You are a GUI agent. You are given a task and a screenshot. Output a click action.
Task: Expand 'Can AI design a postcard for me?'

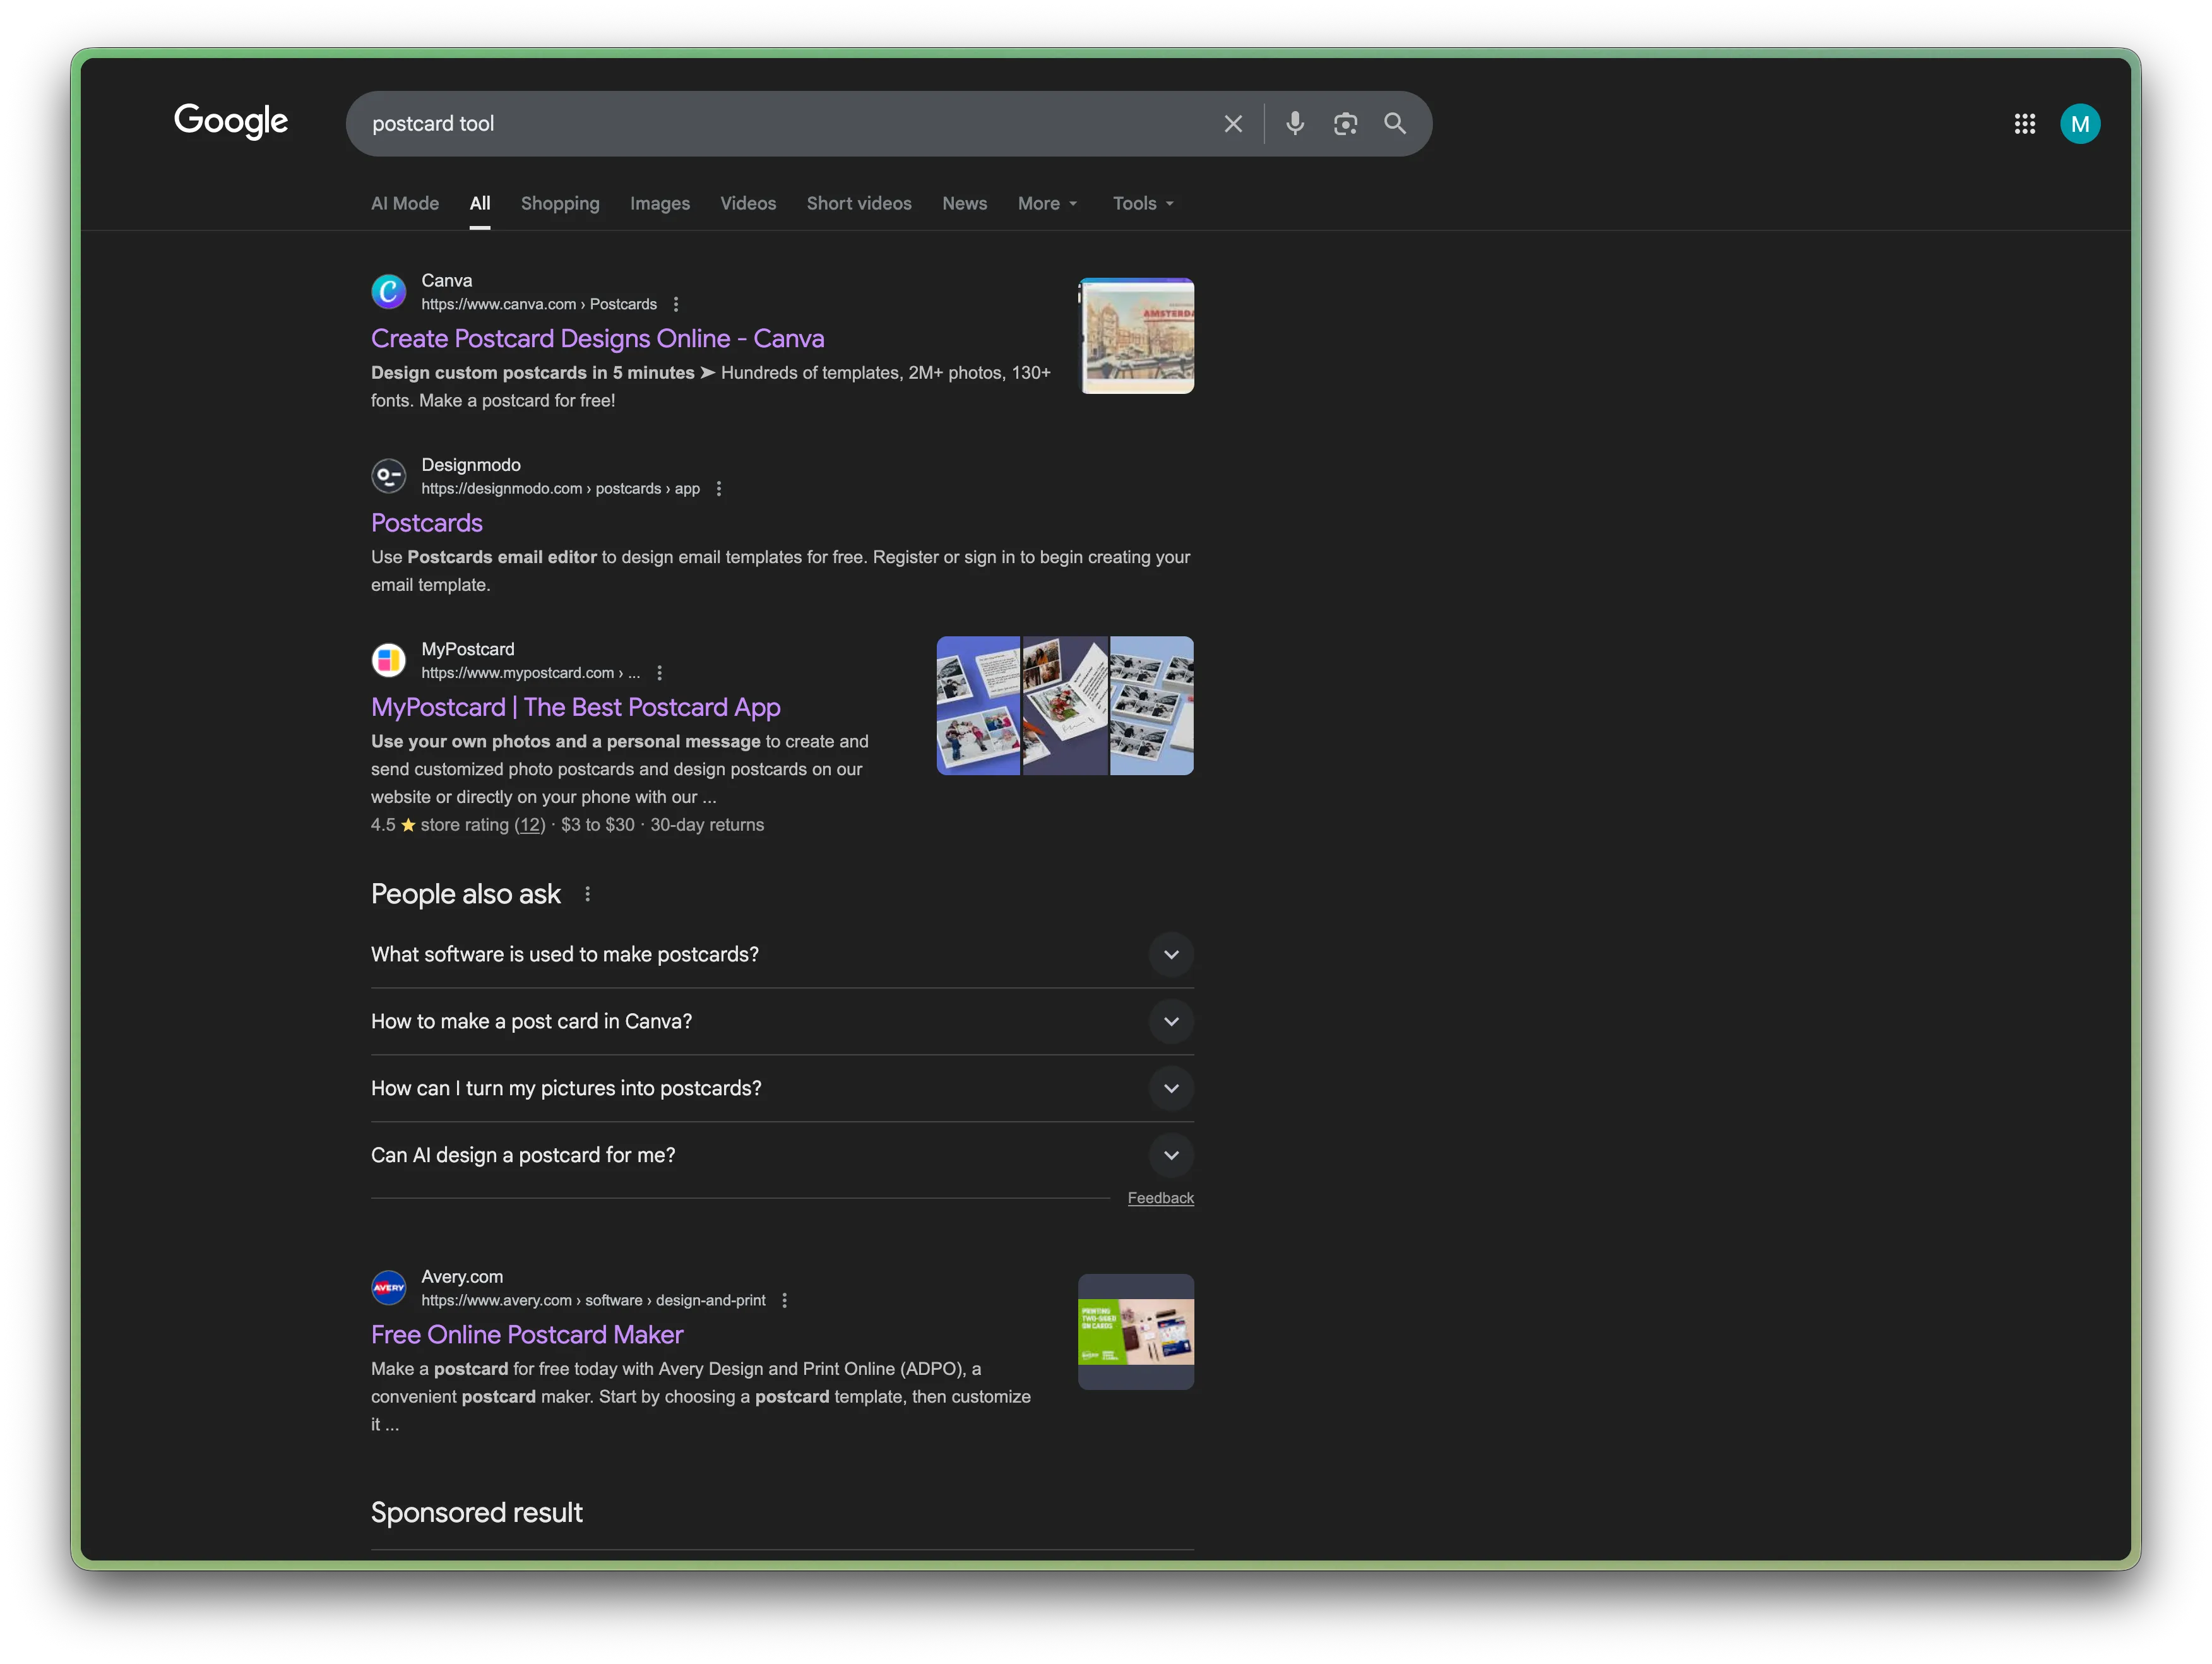pyautogui.click(x=1171, y=1155)
